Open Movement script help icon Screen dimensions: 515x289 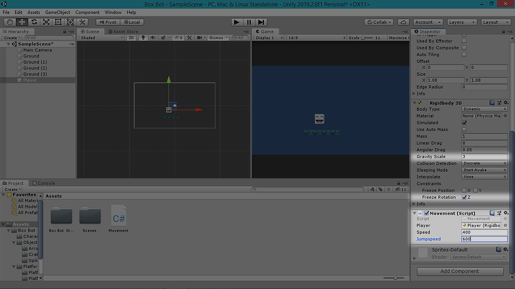[492, 213]
